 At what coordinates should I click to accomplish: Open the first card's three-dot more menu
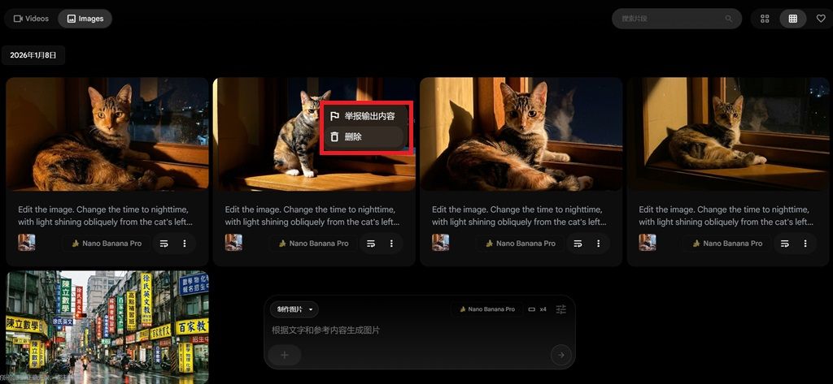click(185, 244)
